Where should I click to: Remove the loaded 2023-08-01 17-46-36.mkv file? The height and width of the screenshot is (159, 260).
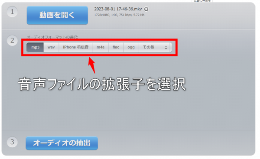tap(146, 9)
